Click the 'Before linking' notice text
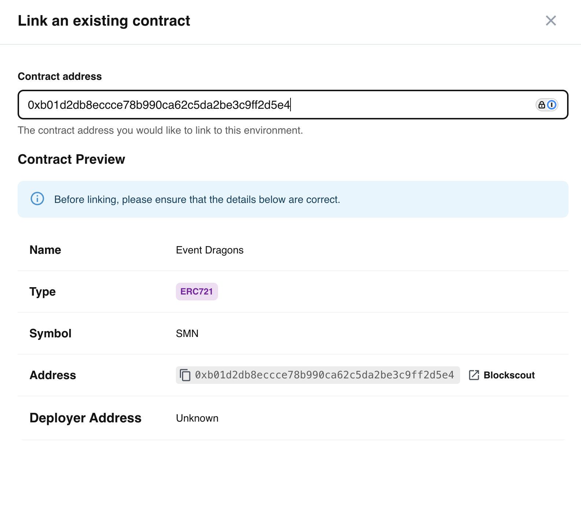 pyautogui.click(x=197, y=200)
